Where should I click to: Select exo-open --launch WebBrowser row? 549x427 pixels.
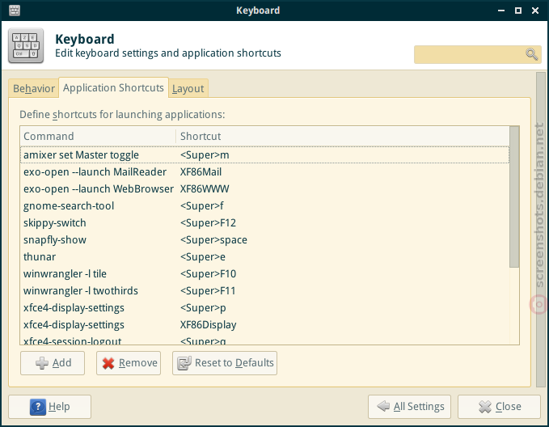point(264,188)
